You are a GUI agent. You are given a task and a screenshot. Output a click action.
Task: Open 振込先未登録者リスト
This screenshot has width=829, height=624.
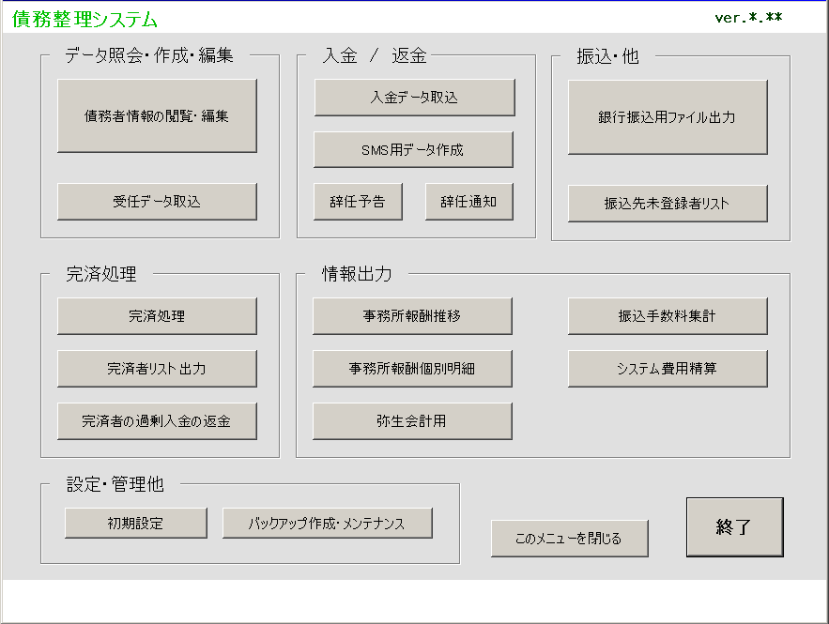coord(668,204)
